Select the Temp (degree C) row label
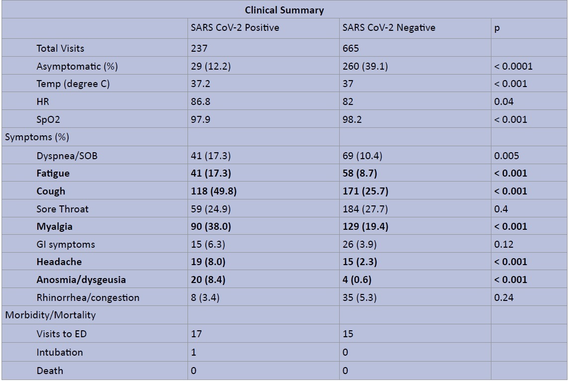This screenshot has width=569, height=381. 73,84
